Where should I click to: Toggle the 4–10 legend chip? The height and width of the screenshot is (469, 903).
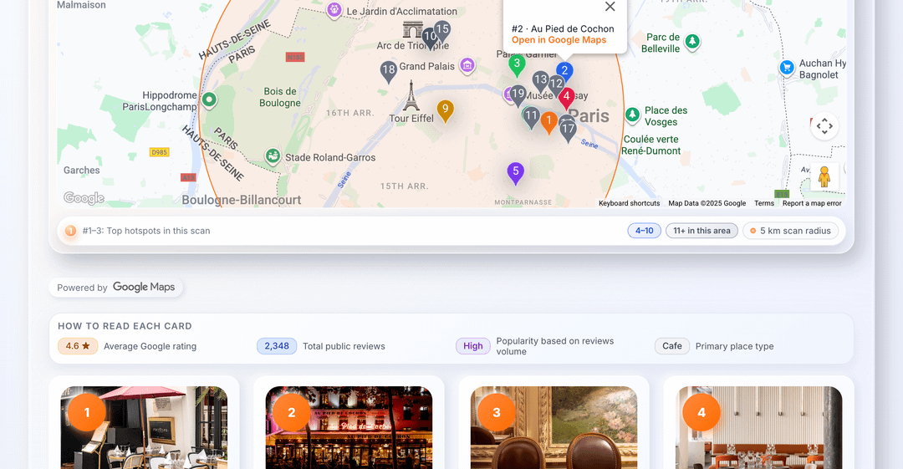(644, 231)
